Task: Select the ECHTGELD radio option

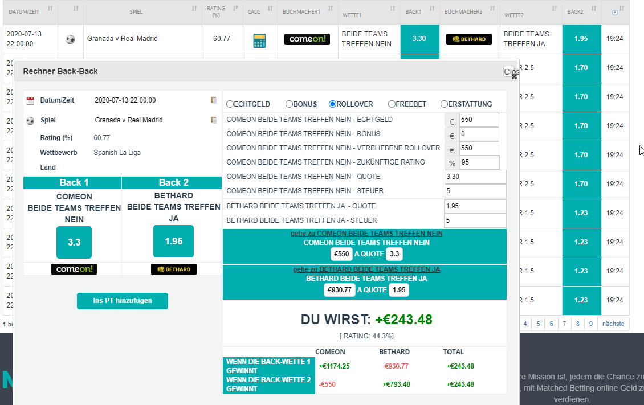Action: (230, 104)
